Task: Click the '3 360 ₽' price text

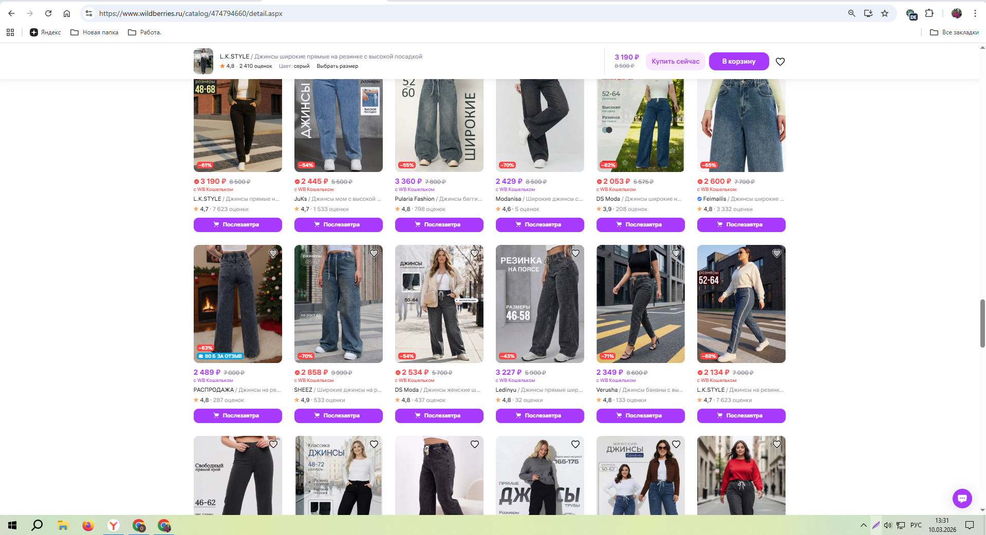Action: pos(408,181)
